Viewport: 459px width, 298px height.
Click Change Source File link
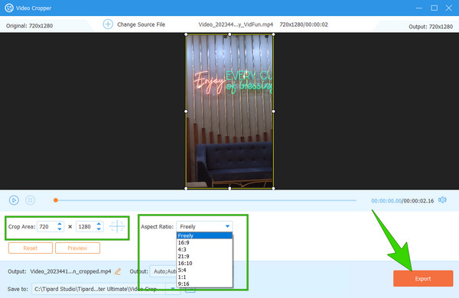(x=141, y=24)
